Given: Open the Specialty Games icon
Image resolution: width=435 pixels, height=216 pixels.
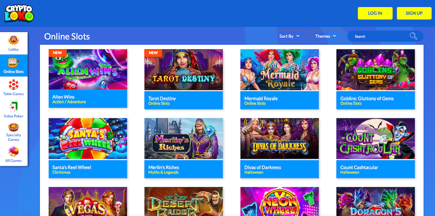Looking at the screenshot, I should coord(14,127).
